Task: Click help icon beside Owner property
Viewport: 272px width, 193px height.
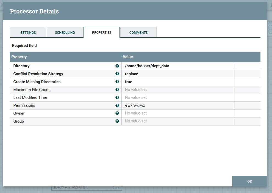Action: 117,113
